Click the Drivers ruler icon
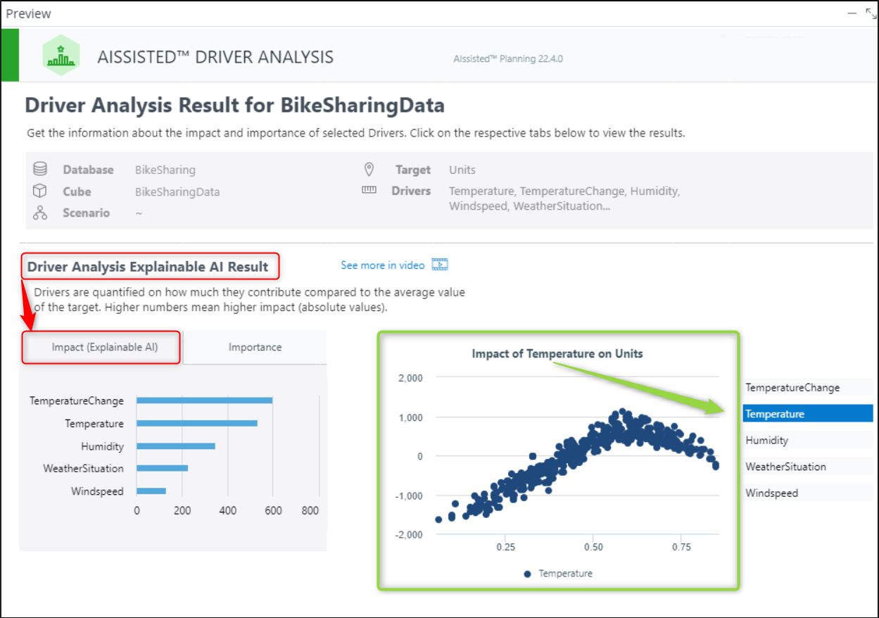This screenshot has width=879, height=618. 368,190
